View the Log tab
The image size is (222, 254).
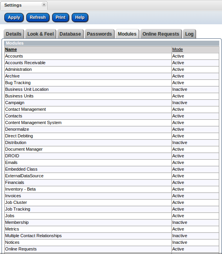(189, 34)
